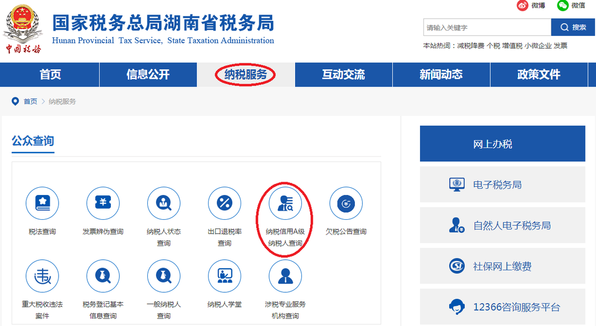Click the 欠税公告查询 caption text
The width and height of the screenshot is (596, 326).
(x=346, y=231)
